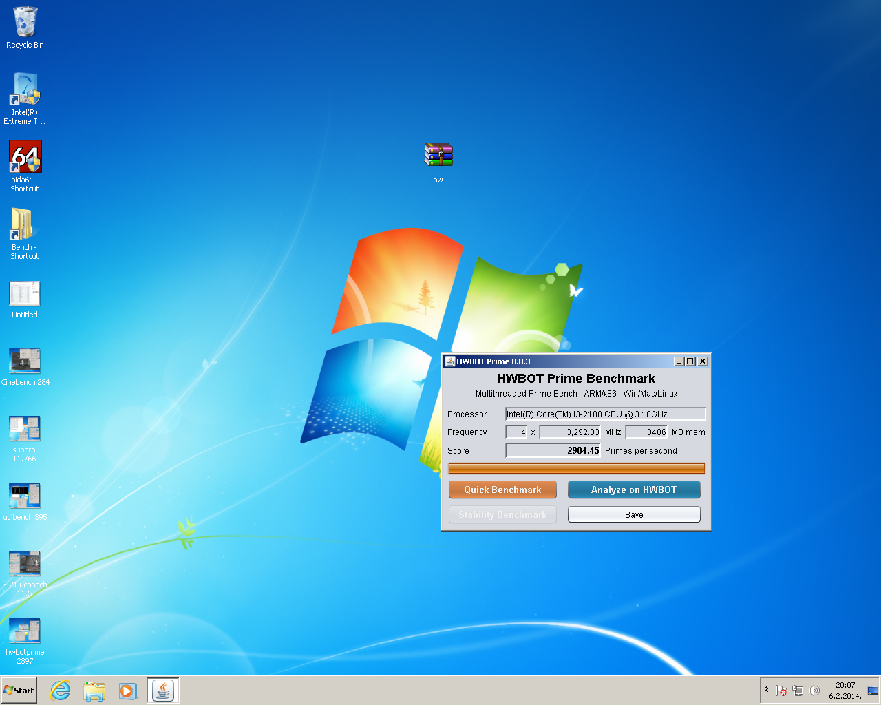Click the Java HWBOT Prime taskbar button
This screenshot has width=881, height=705.
[163, 691]
